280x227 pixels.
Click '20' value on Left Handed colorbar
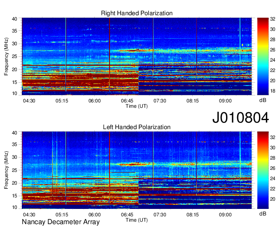coord(273,199)
